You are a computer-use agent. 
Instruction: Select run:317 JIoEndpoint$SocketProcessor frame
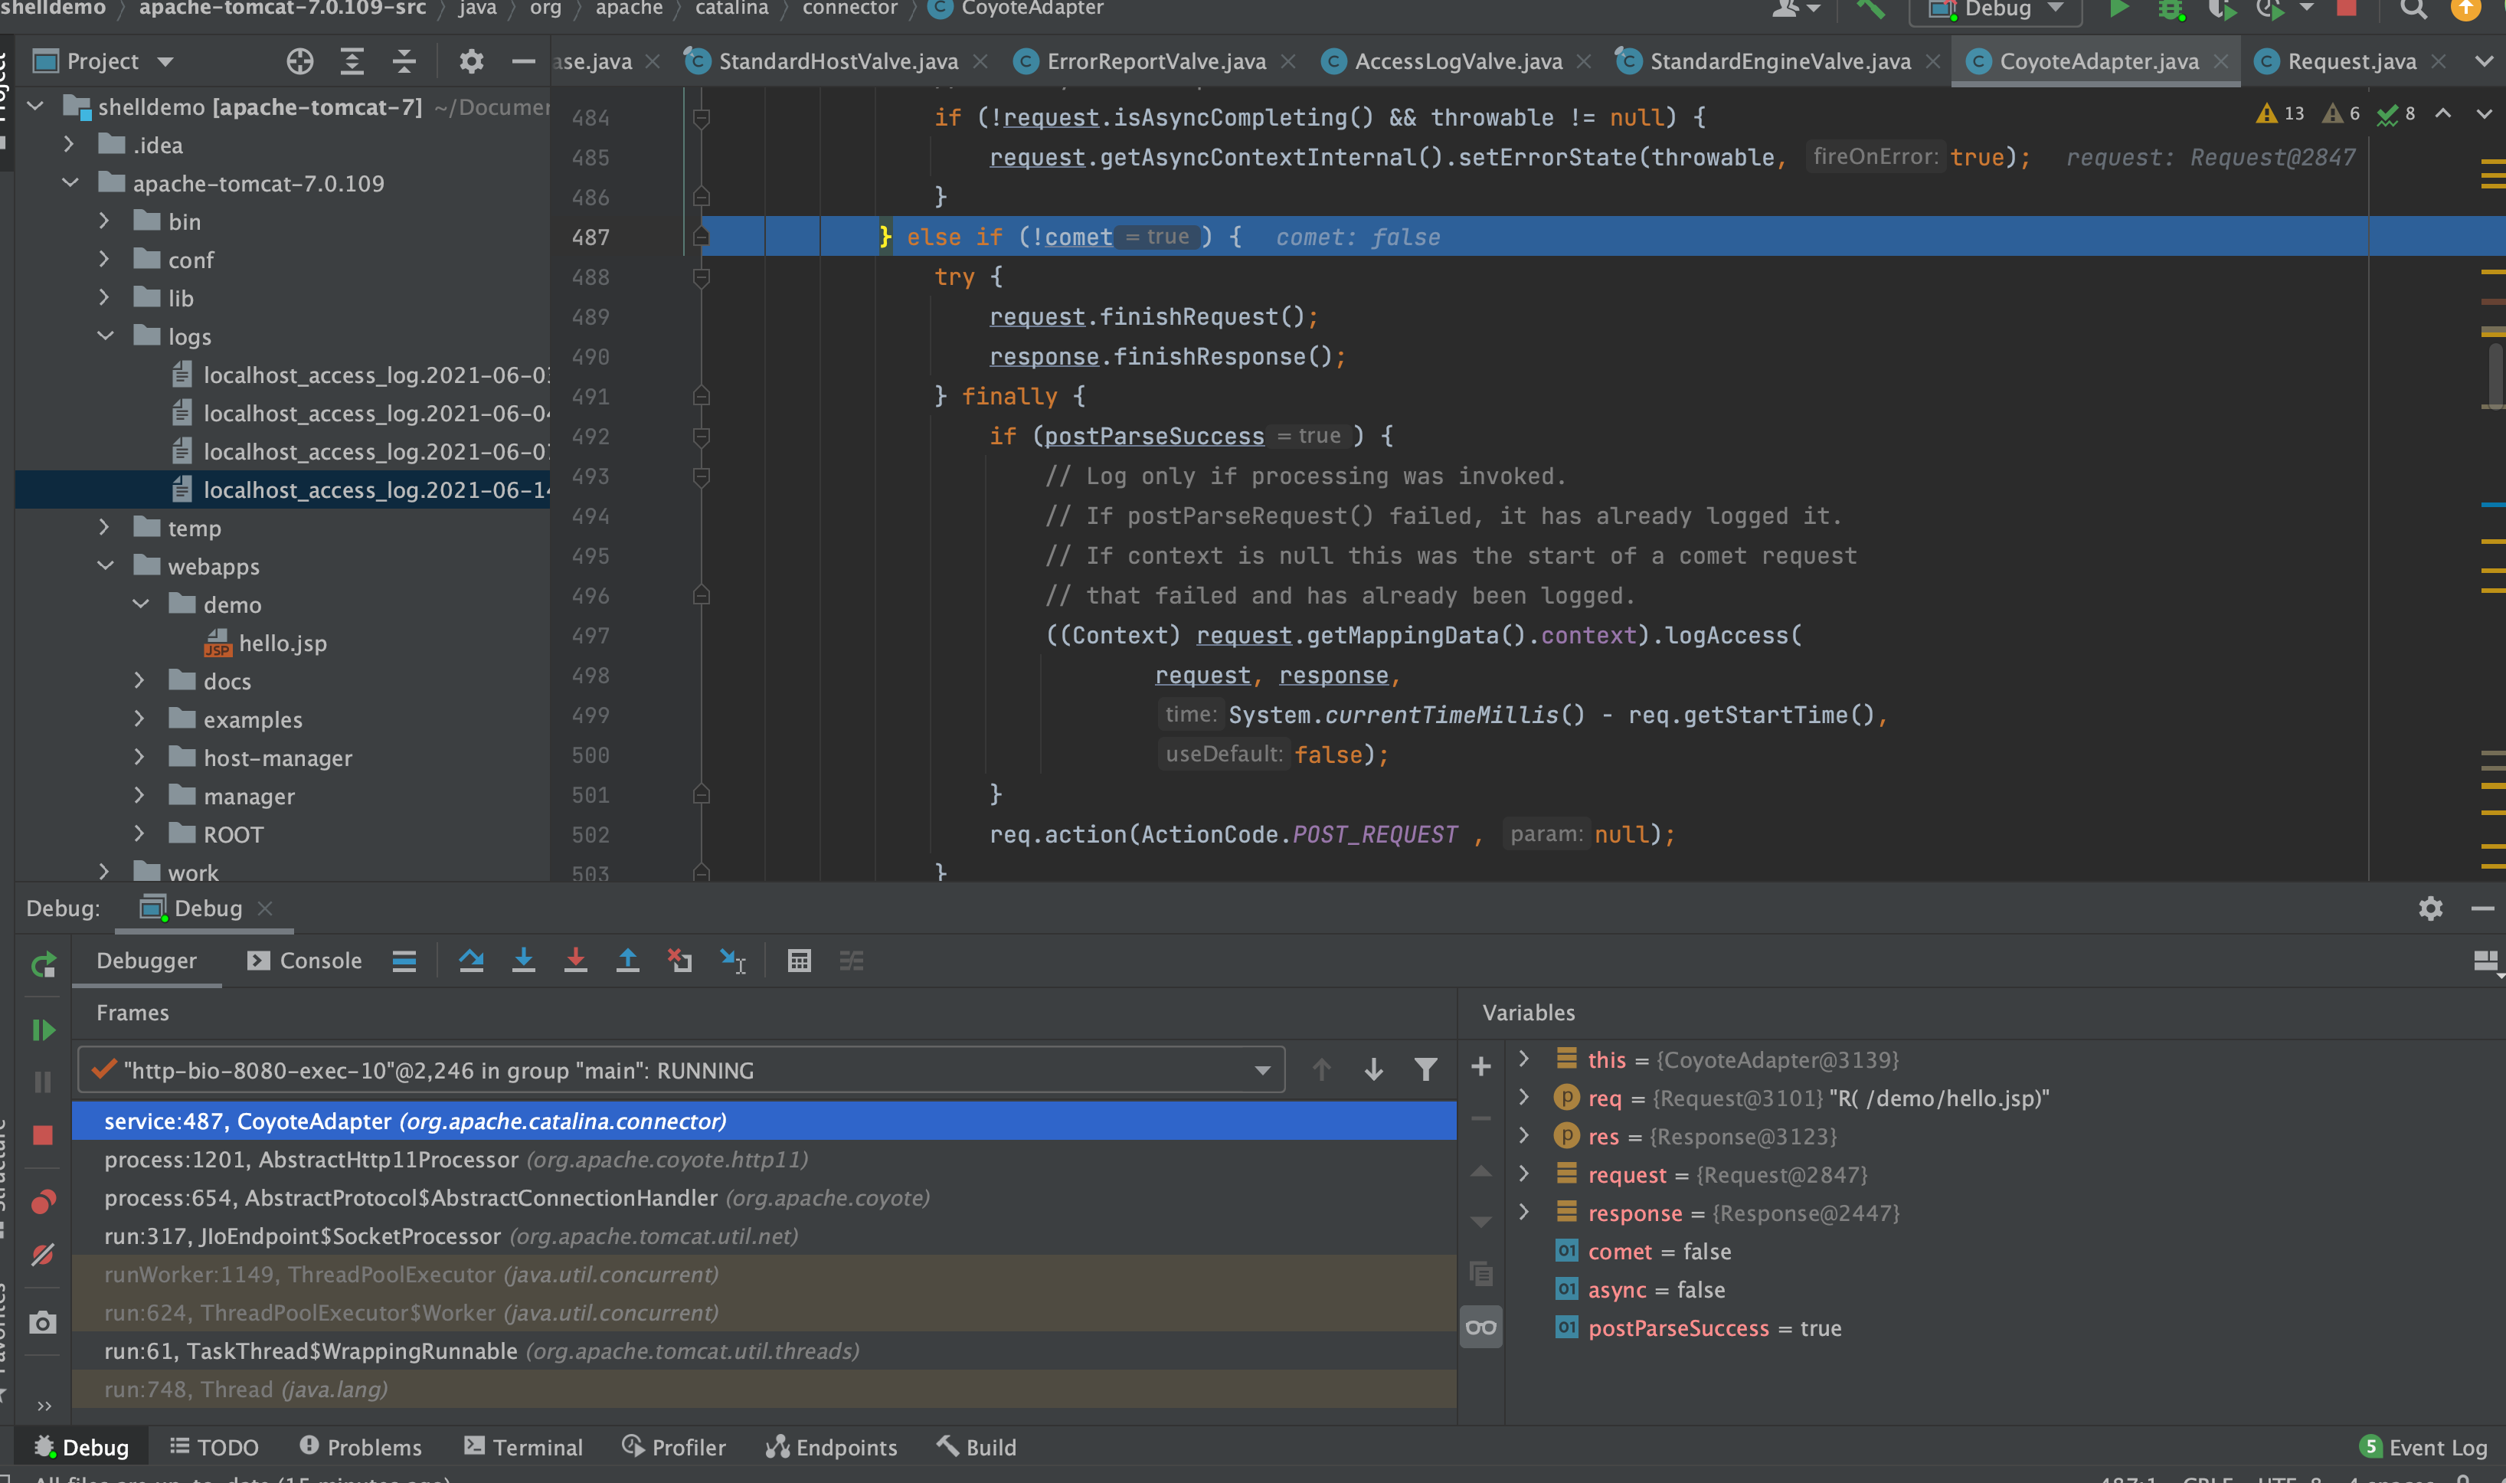(764, 1236)
